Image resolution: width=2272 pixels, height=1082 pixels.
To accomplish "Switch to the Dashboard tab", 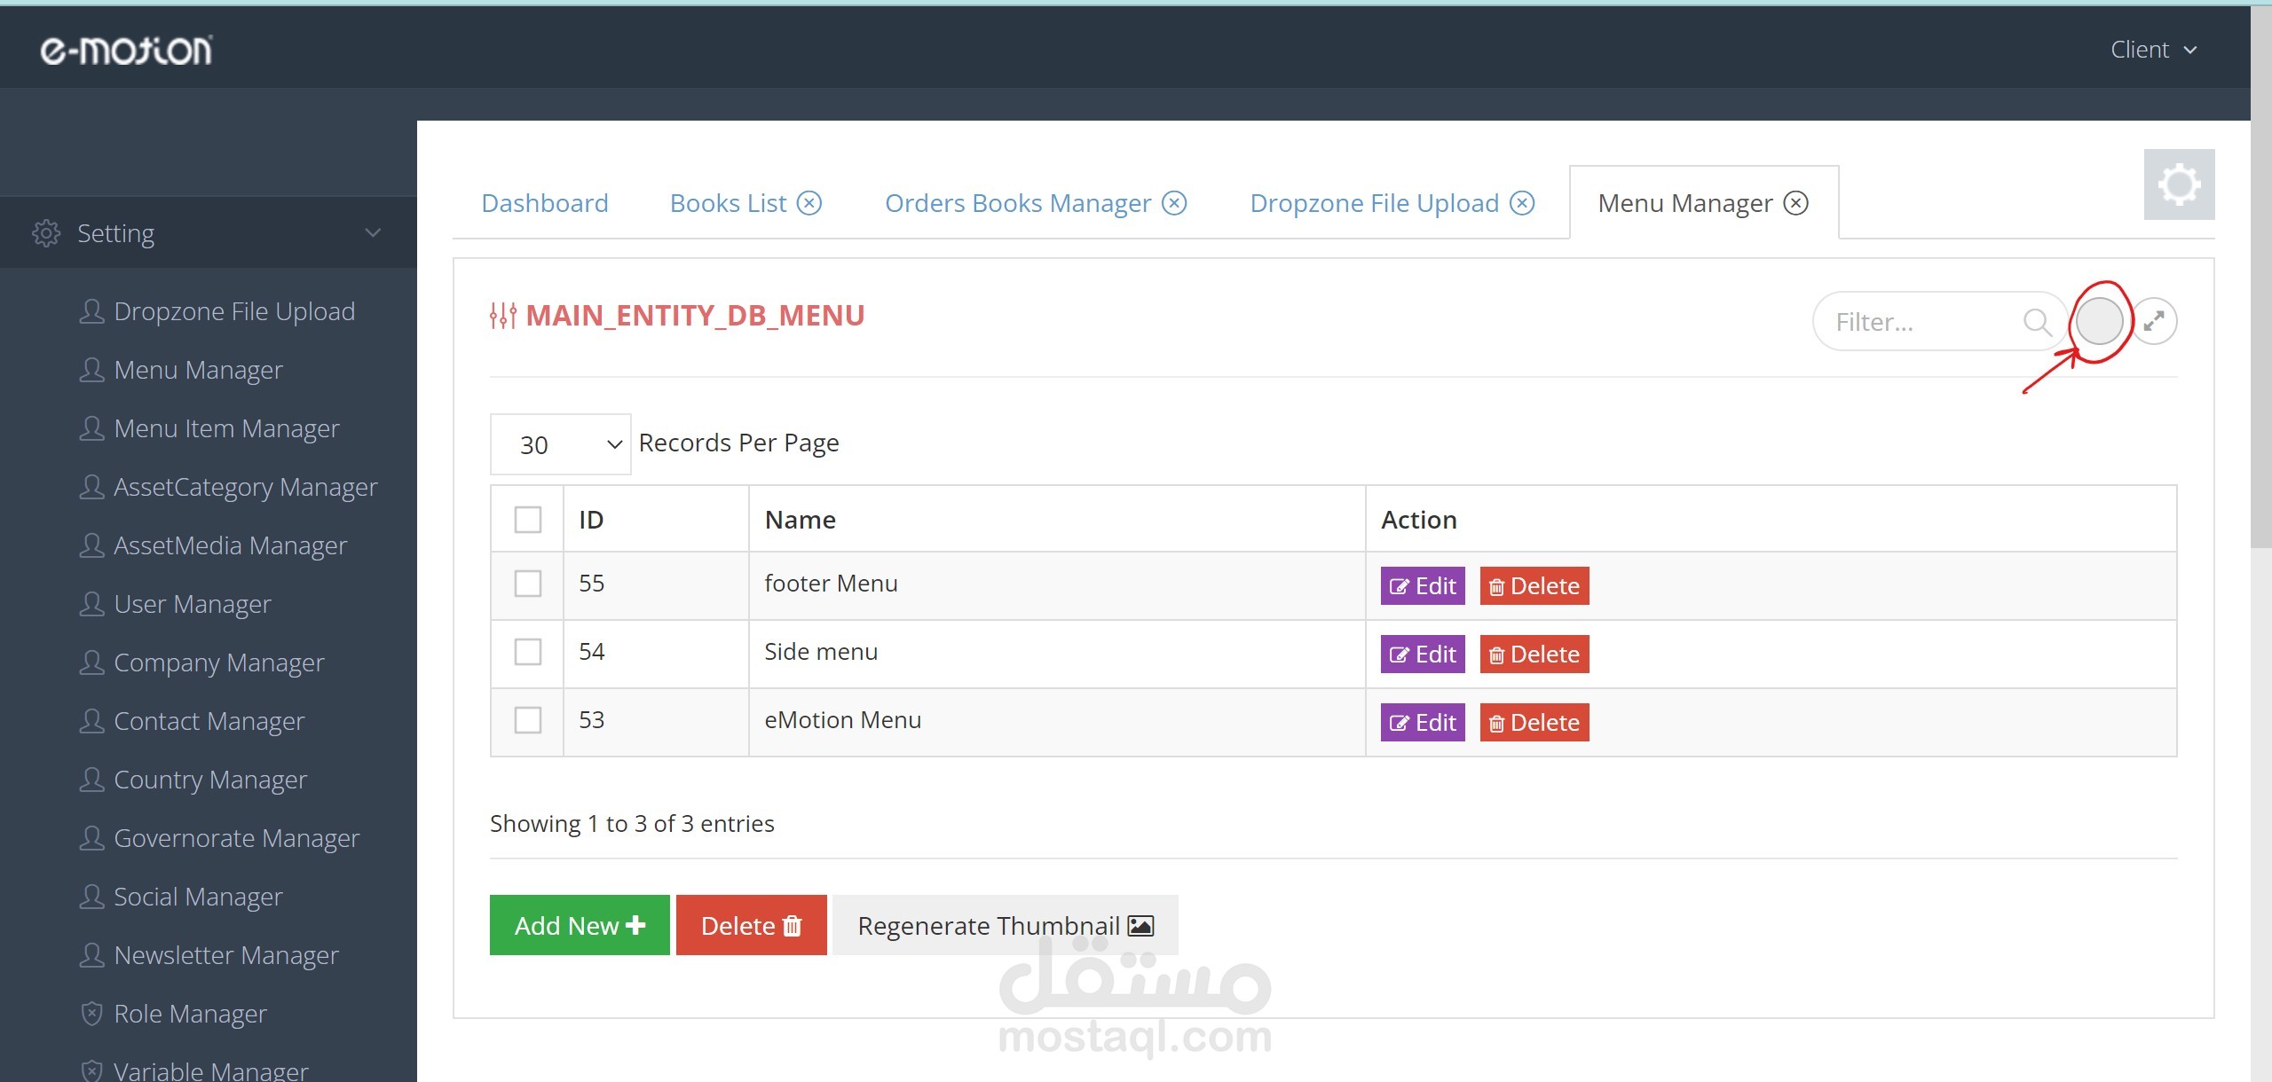I will click(x=544, y=202).
